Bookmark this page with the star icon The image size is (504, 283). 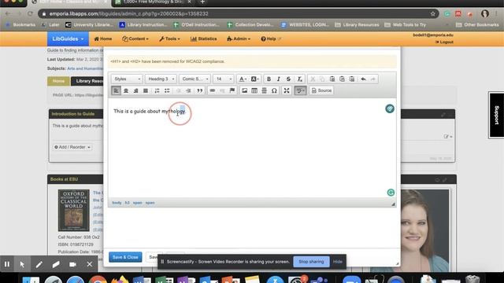[x=432, y=14]
